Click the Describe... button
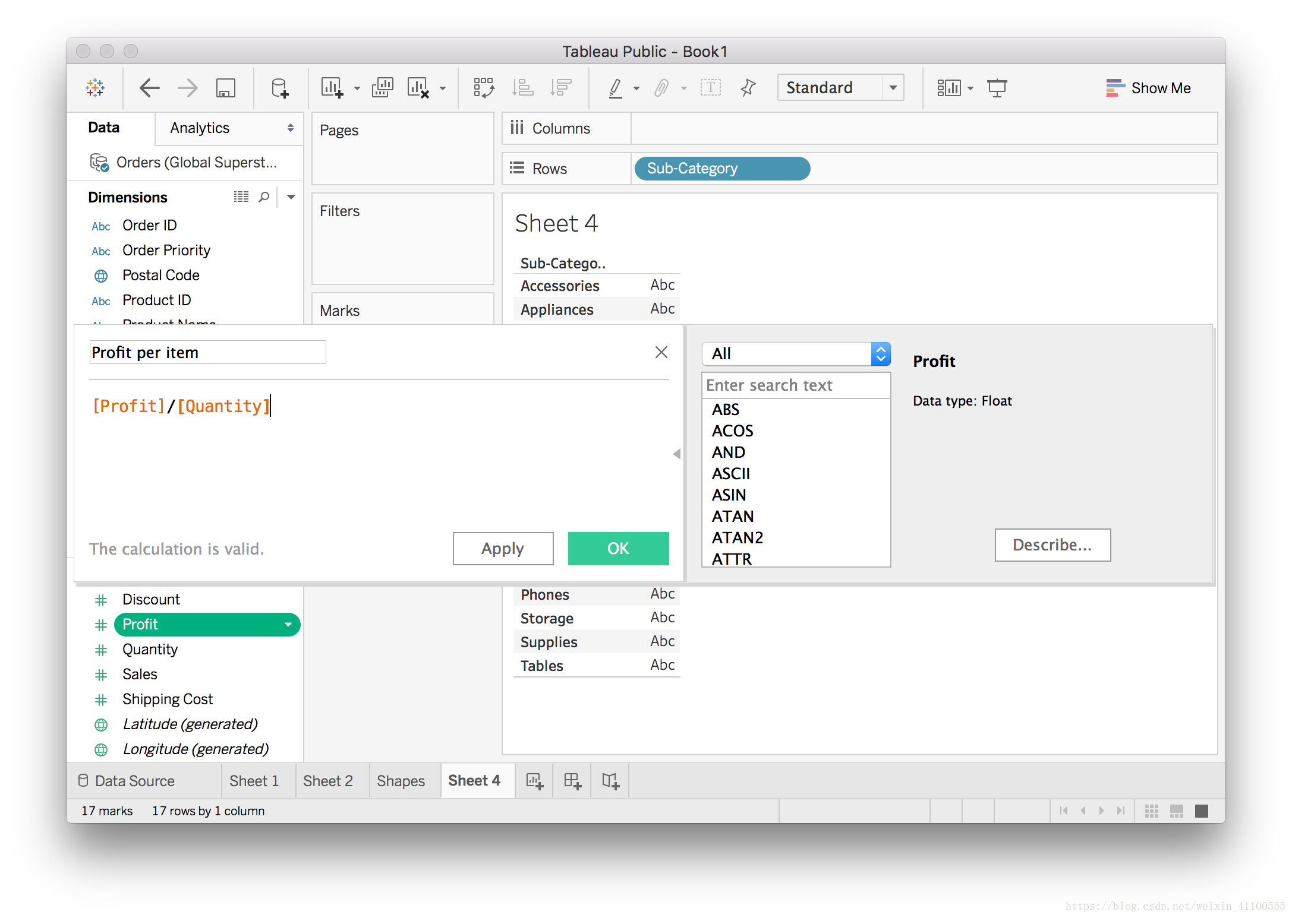This screenshot has height=918, width=1292. click(x=1052, y=545)
